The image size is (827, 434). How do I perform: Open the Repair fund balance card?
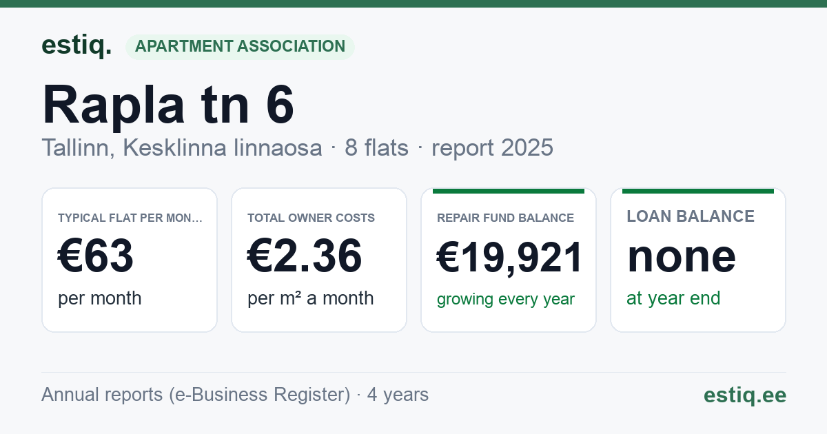pyautogui.click(x=509, y=260)
